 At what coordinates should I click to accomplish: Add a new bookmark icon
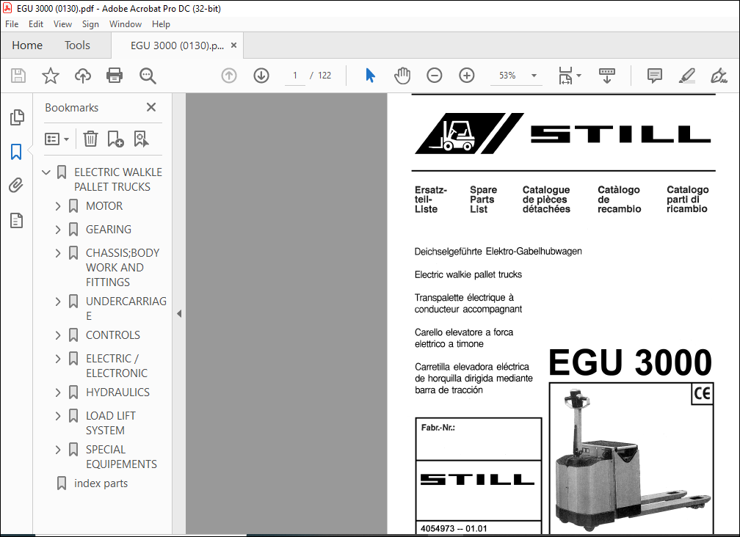click(116, 139)
